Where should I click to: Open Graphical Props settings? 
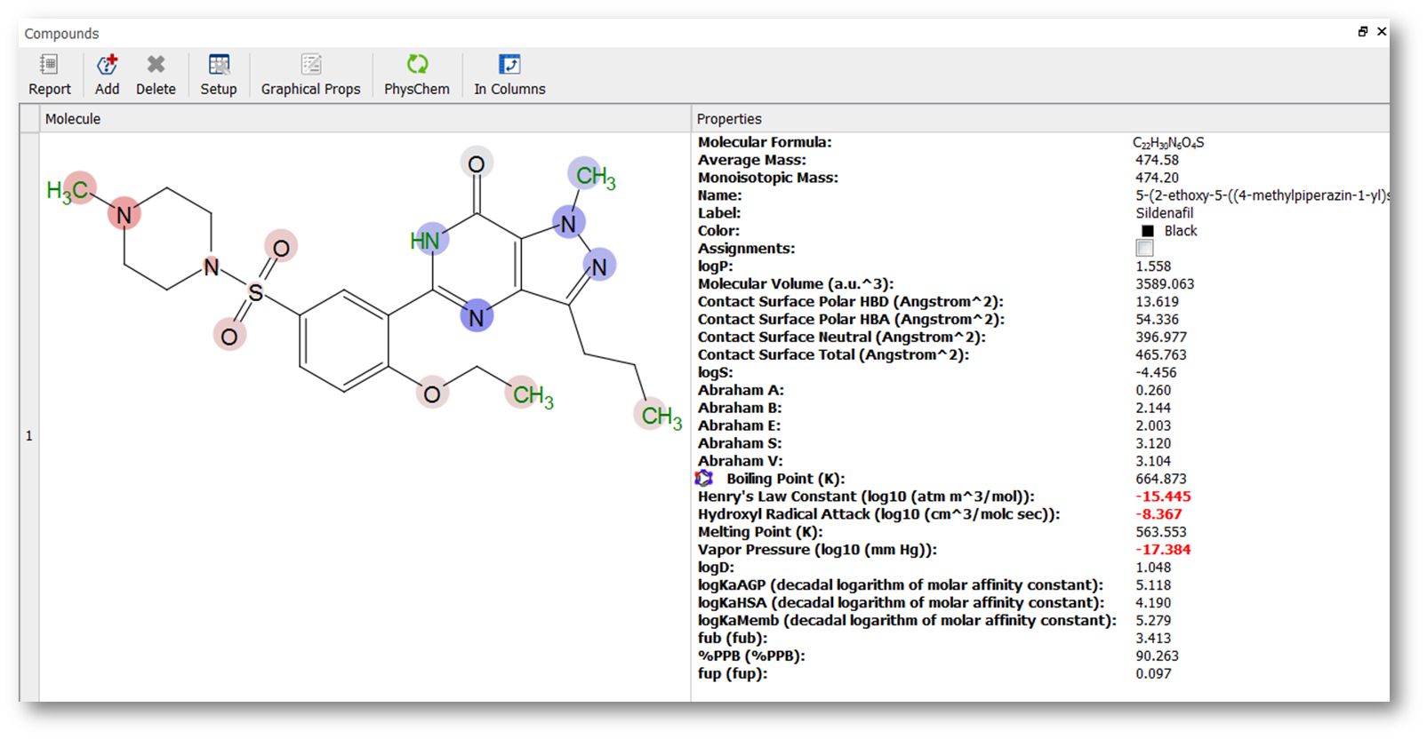[310, 66]
